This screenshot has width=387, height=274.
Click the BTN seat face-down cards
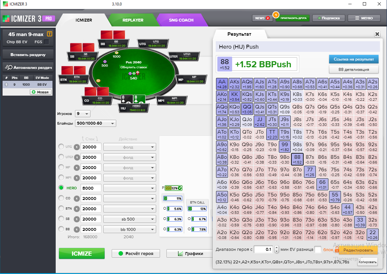73,70
